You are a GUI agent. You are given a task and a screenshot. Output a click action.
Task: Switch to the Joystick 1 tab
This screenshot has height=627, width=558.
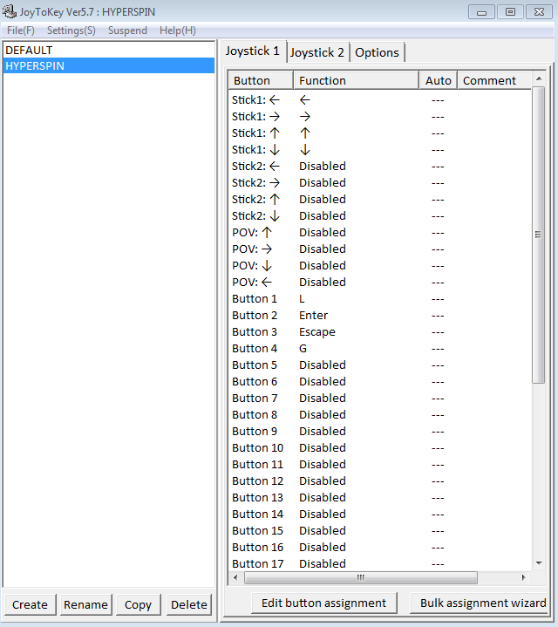[253, 51]
